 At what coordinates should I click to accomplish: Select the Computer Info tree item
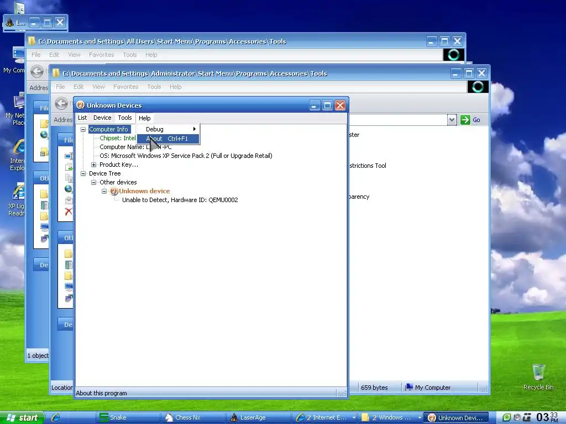pos(109,129)
